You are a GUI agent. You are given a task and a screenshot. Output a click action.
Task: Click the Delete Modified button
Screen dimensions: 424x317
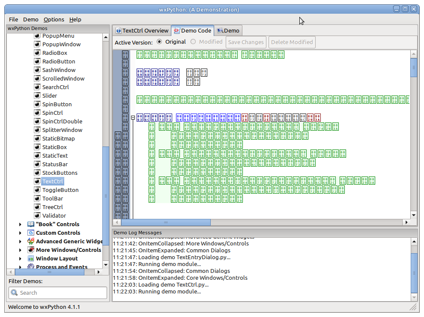click(x=292, y=42)
